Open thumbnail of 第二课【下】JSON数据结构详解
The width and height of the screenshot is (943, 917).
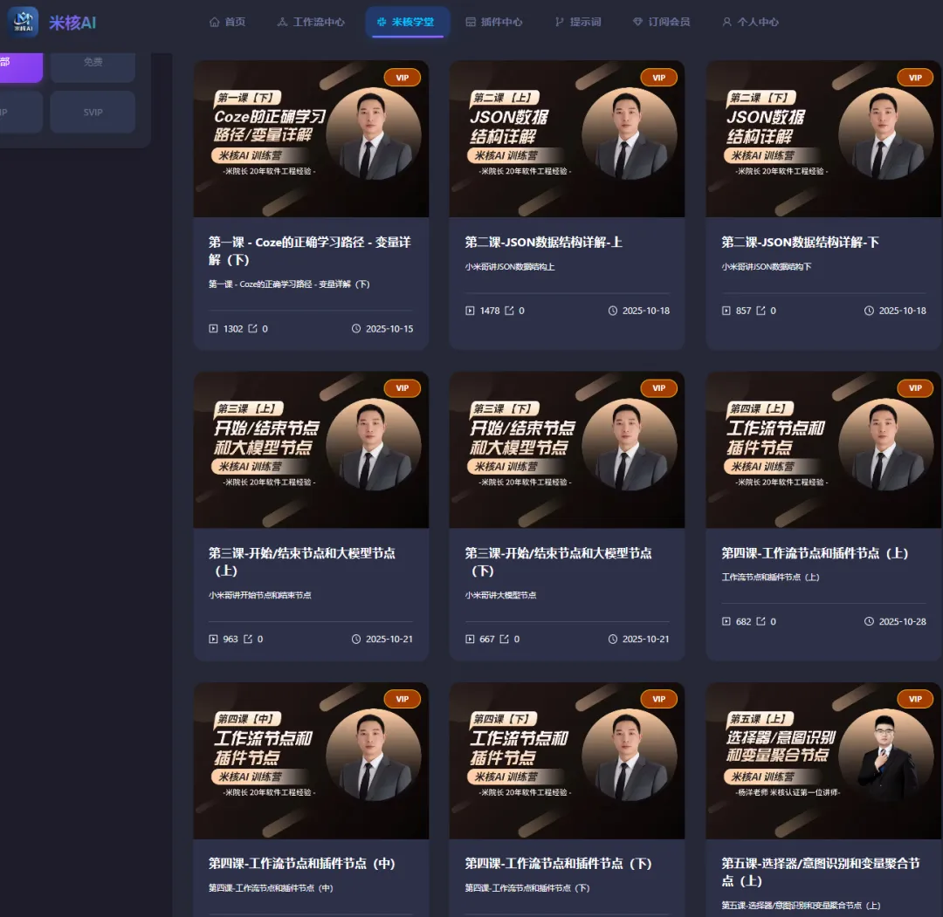point(823,139)
